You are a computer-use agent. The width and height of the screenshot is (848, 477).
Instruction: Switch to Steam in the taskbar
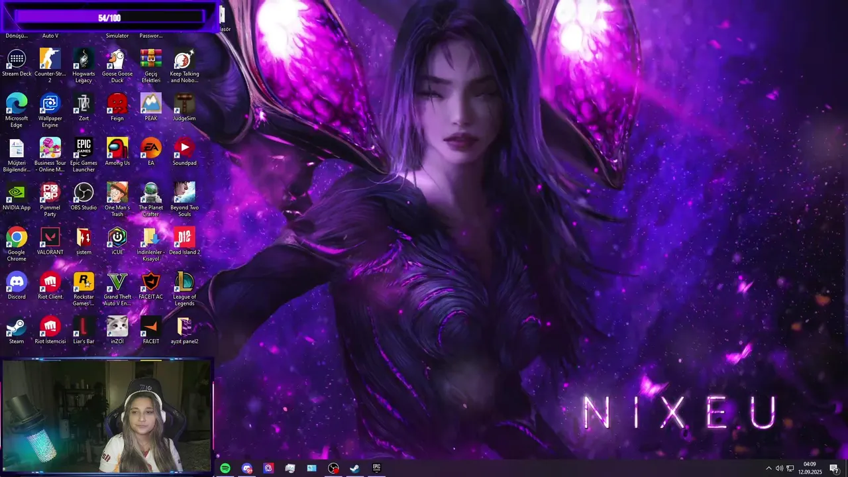pyautogui.click(x=354, y=468)
